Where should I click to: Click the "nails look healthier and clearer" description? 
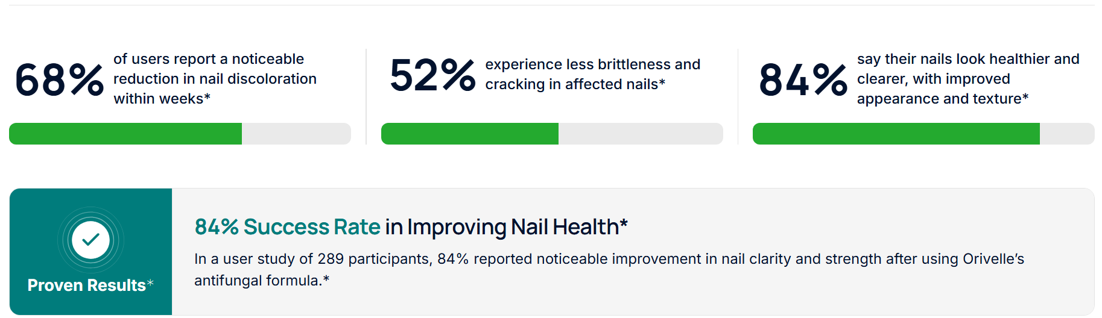(967, 79)
